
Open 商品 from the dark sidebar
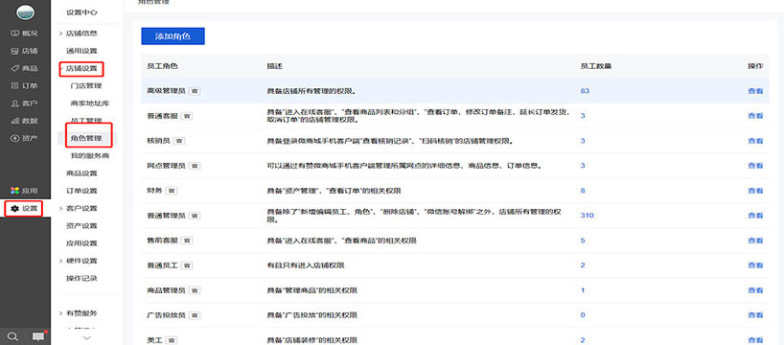coord(24,68)
